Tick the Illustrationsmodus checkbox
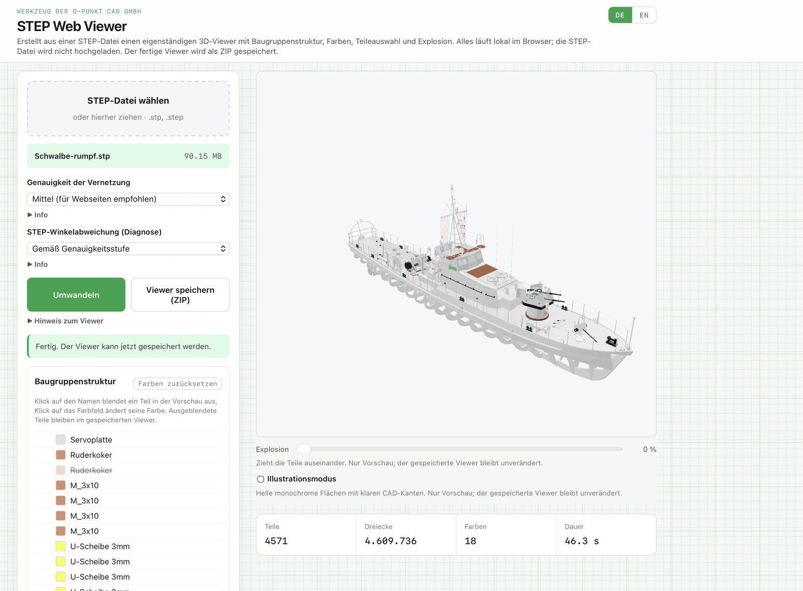This screenshot has width=803, height=591. point(260,479)
